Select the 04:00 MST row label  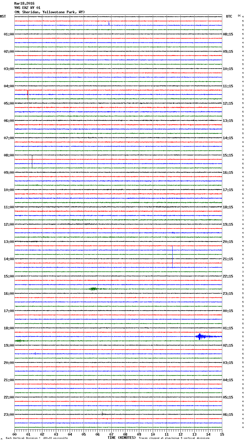[9, 86]
